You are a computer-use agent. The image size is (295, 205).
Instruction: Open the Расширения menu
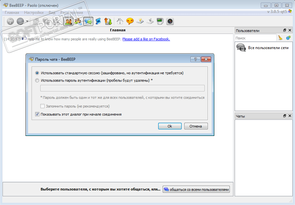72,13
